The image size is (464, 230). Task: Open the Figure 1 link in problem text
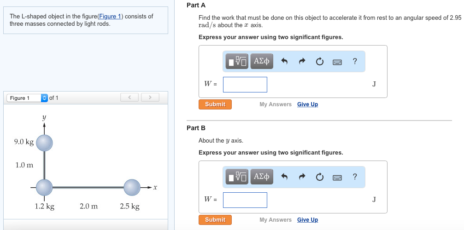coord(110,17)
